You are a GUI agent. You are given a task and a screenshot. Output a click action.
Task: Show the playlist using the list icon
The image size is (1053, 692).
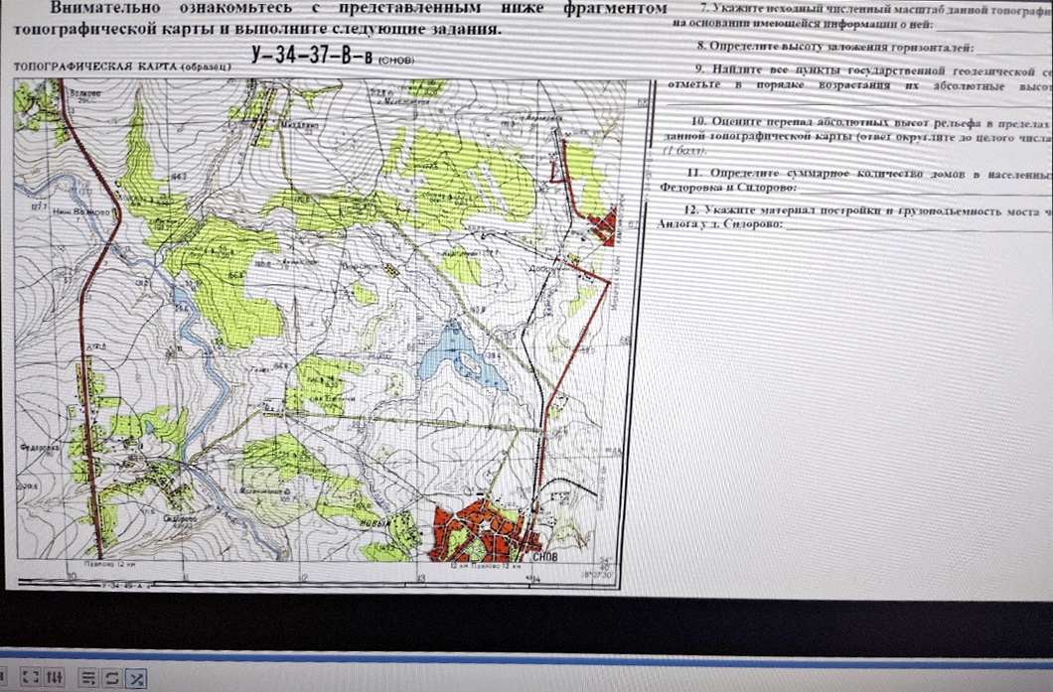coord(88,677)
